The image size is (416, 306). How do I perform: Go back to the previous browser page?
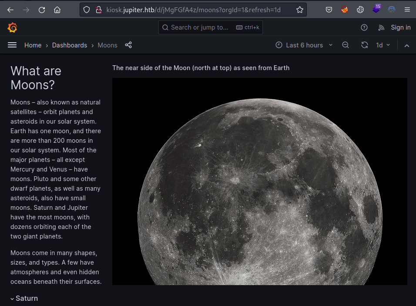pos(10,10)
